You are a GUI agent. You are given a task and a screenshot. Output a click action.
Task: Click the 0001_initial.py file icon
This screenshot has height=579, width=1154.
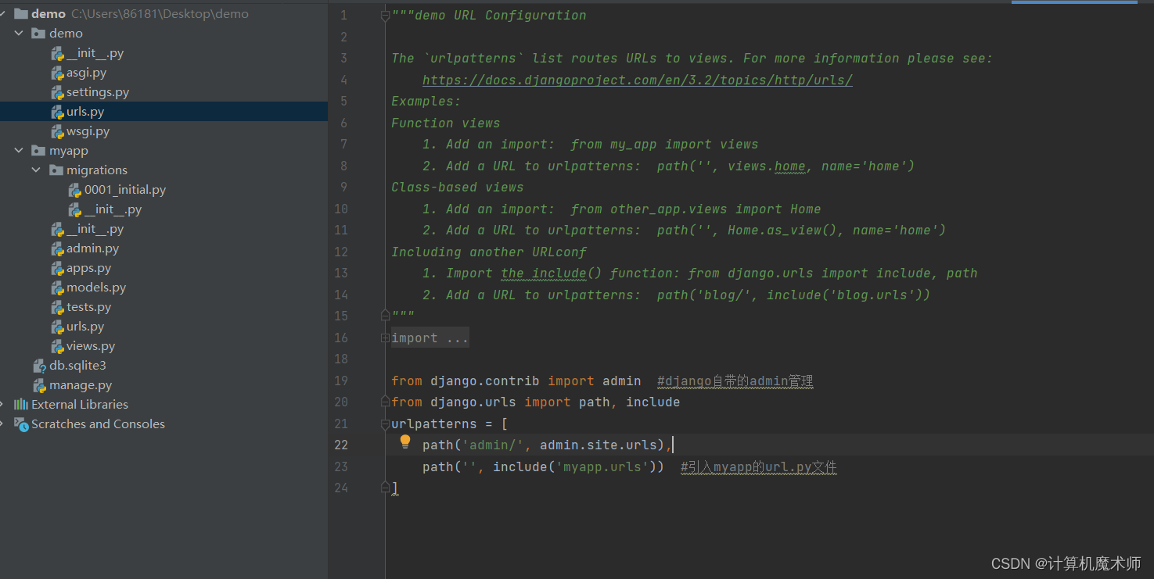[x=74, y=190]
